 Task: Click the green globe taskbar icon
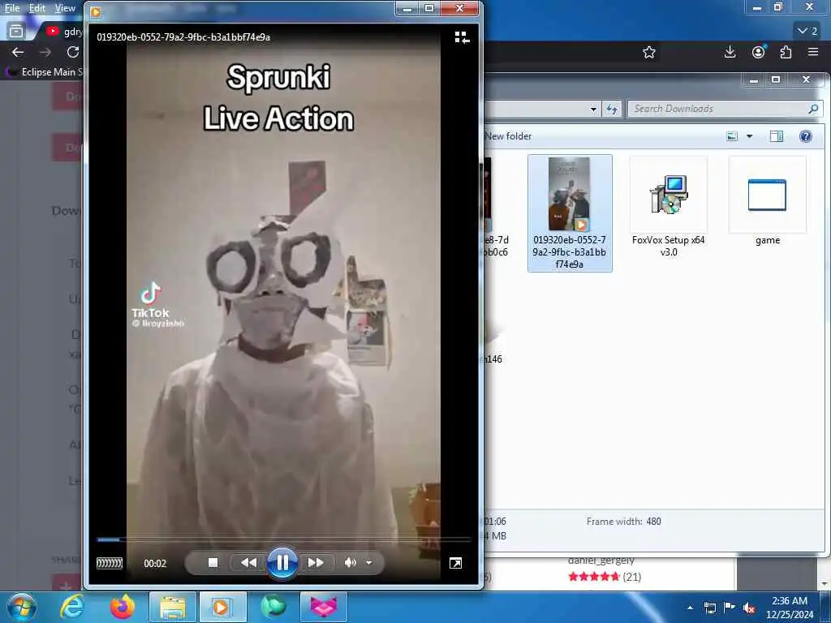(x=273, y=607)
